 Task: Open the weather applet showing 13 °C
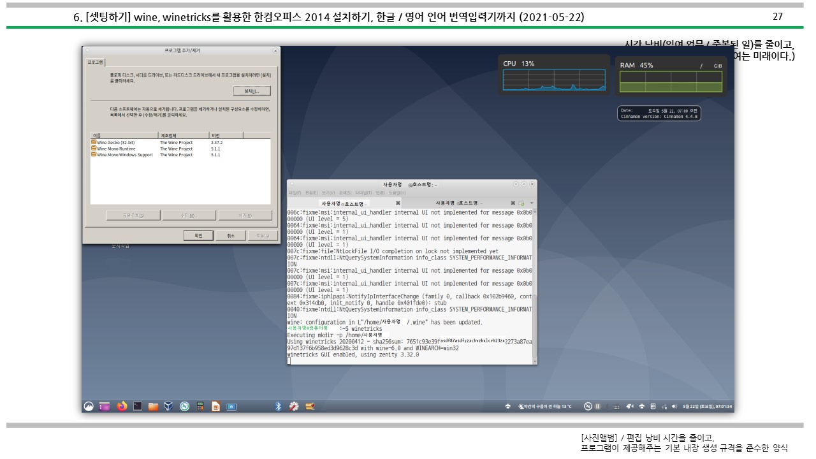point(546,406)
